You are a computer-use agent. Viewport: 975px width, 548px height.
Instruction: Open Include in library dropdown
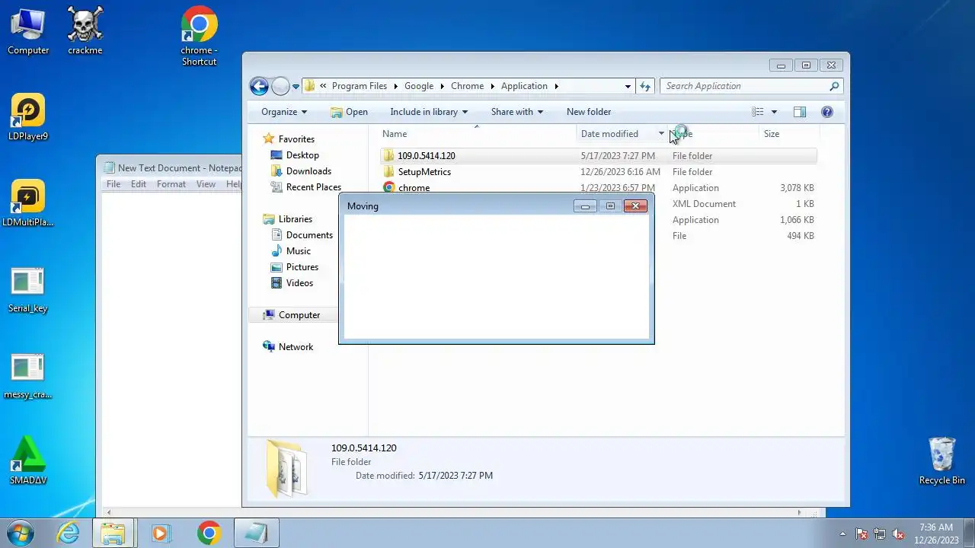(x=429, y=112)
